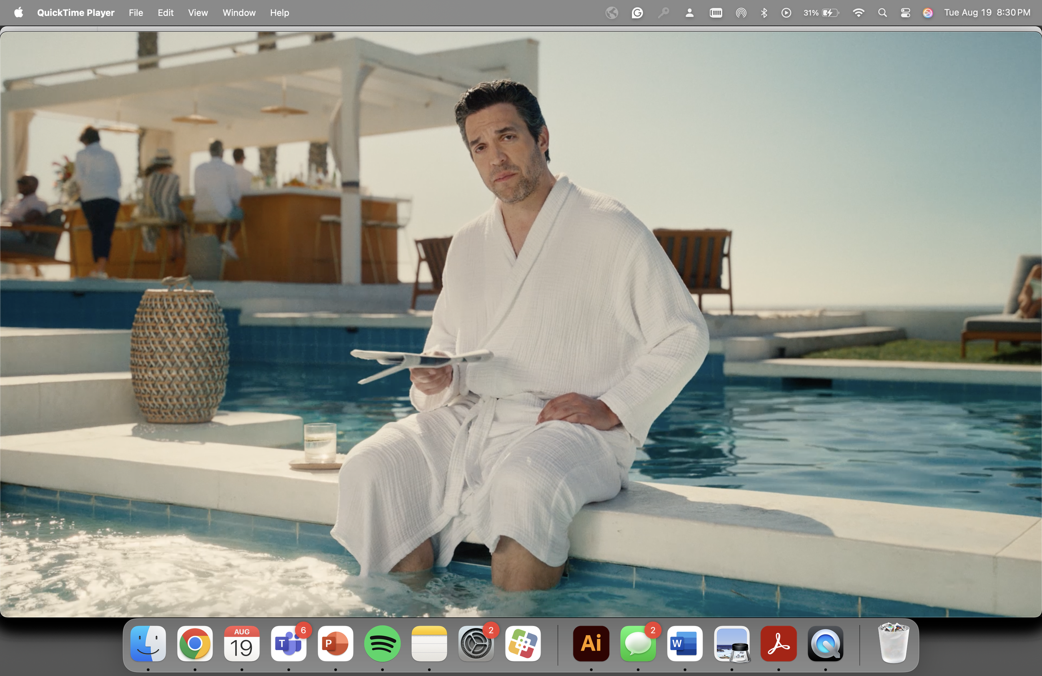Open the Window menu
Viewport: 1042px width, 676px height.
tap(238, 12)
